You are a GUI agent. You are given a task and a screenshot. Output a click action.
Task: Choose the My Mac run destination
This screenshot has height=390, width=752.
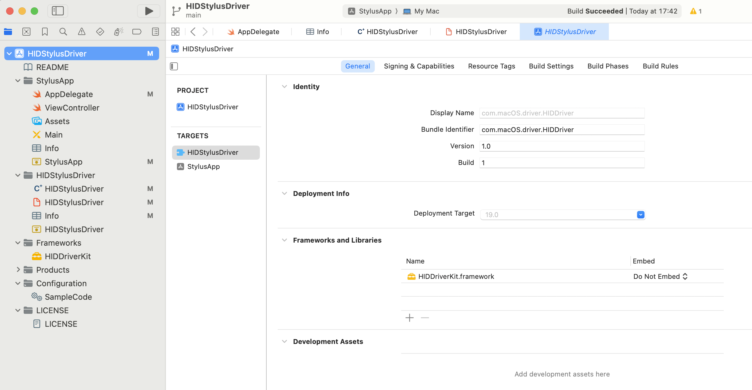tap(421, 11)
